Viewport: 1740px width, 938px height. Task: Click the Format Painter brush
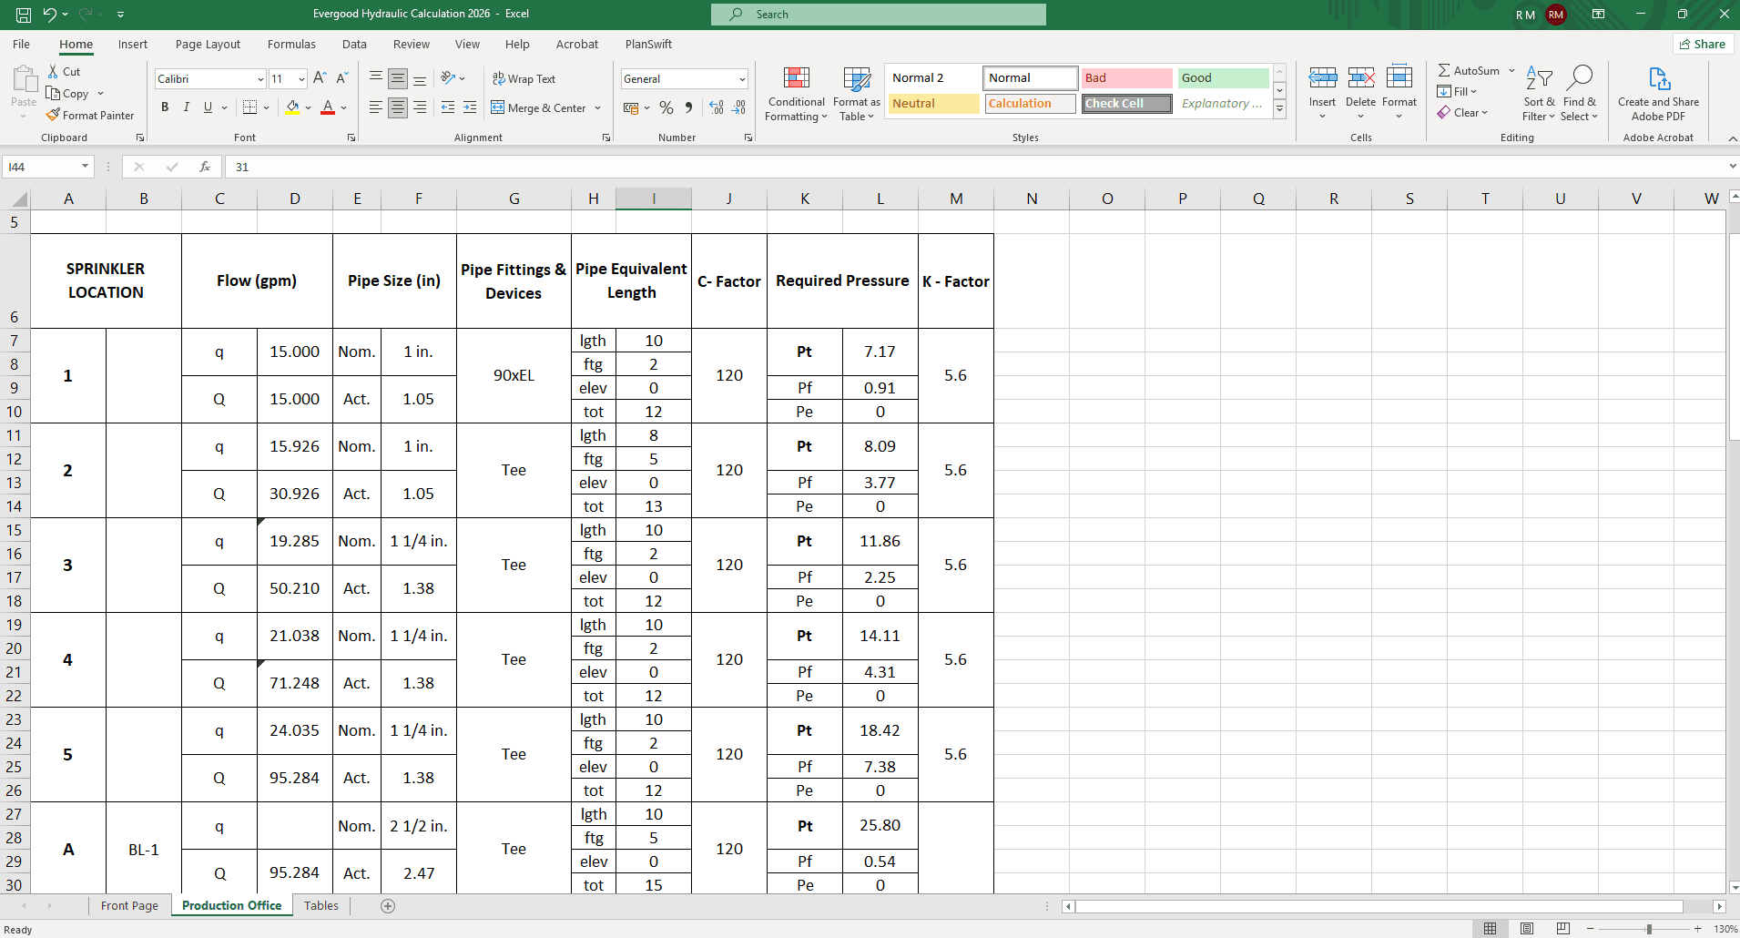pyautogui.click(x=54, y=116)
